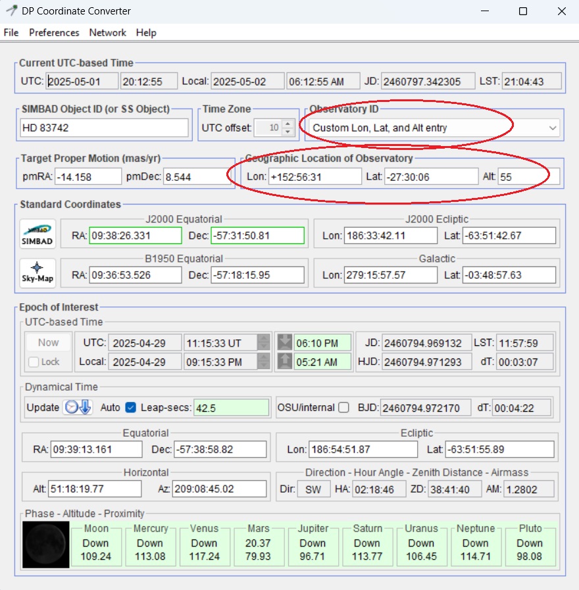
Task: Click the current LST 21:04:43 field
Action: point(531,82)
